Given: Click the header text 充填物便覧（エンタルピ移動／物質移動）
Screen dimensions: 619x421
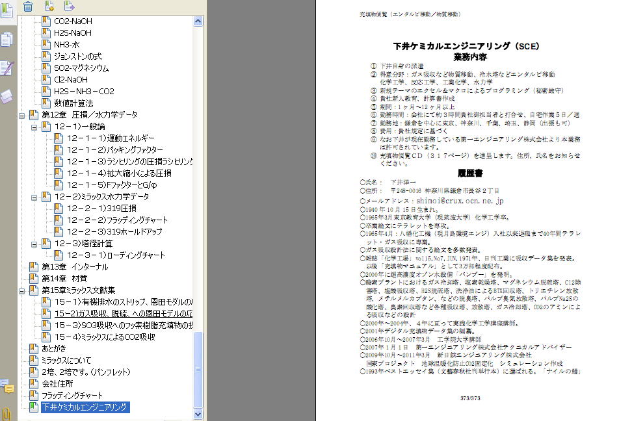Looking at the screenshot, I should (x=410, y=14).
